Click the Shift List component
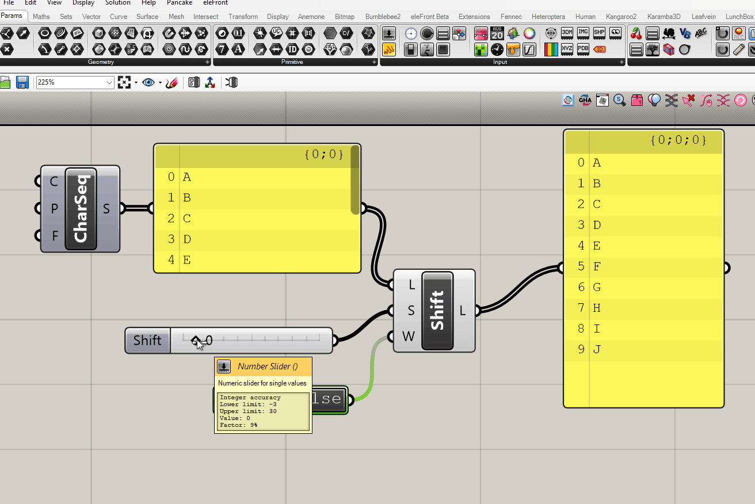The width and height of the screenshot is (755, 504). point(437,311)
